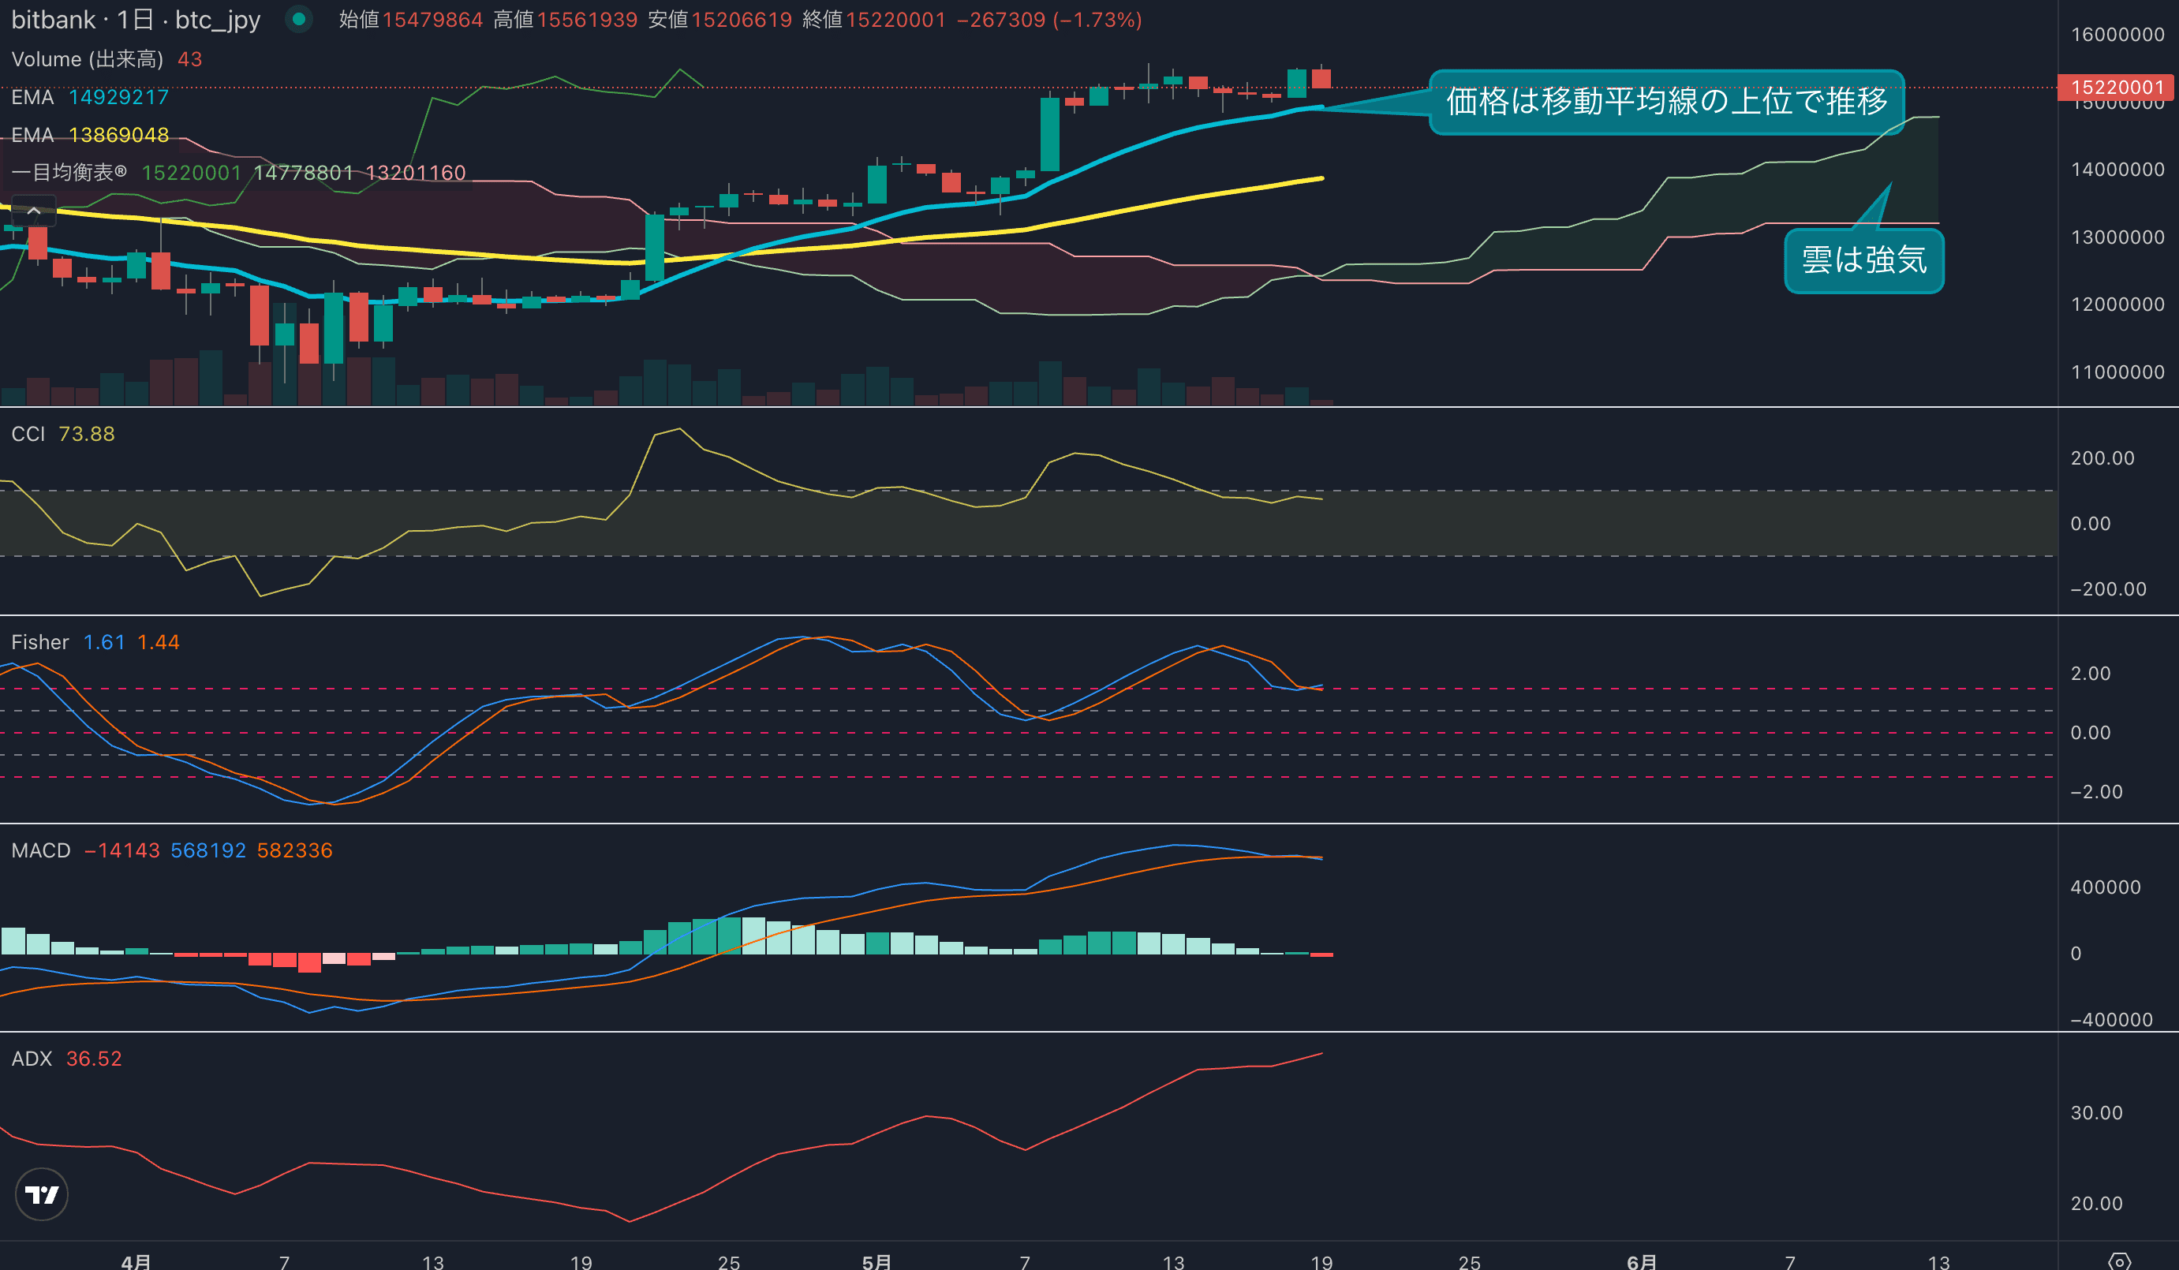Click the TradingView logo icon
Screen dimensions: 2179x1270
(42, 1194)
